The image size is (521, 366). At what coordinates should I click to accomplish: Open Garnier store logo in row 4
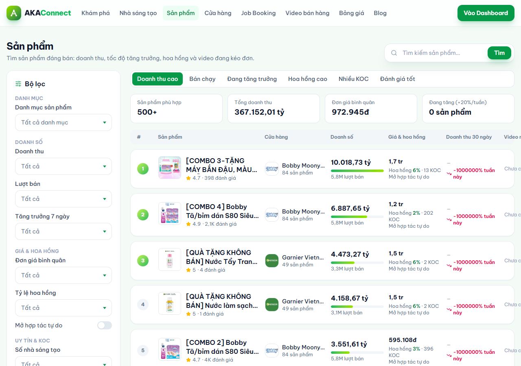pos(272,305)
